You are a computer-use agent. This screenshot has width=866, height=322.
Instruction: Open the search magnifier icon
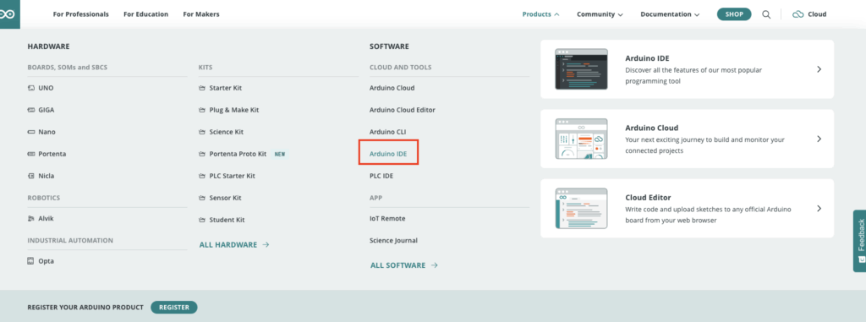(766, 14)
